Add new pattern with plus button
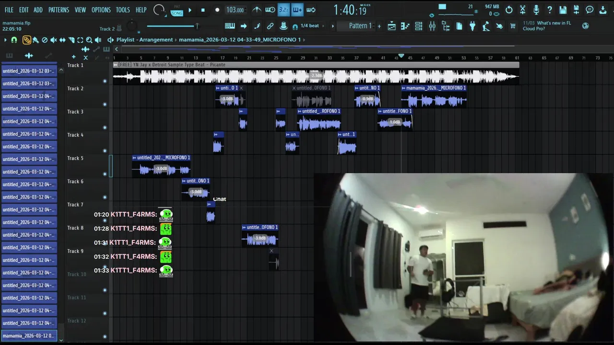Image resolution: width=614 pixels, height=345 pixels. click(x=379, y=26)
